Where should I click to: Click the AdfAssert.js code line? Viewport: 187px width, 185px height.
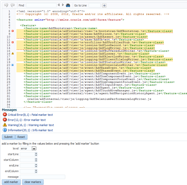pyautogui.click(x=86, y=37)
